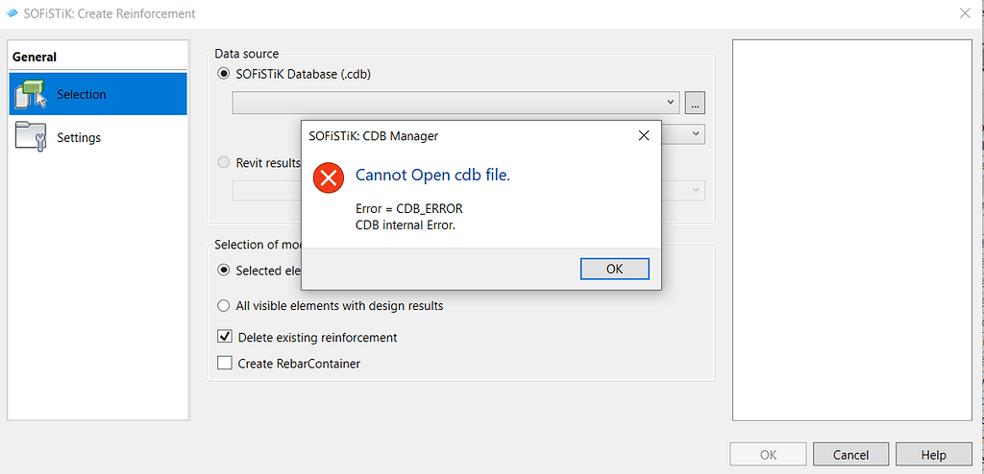The width and height of the screenshot is (984, 474).
Task: Close the Create Reinforcement window
Action: pyautogui.click(x=966, y=13)
